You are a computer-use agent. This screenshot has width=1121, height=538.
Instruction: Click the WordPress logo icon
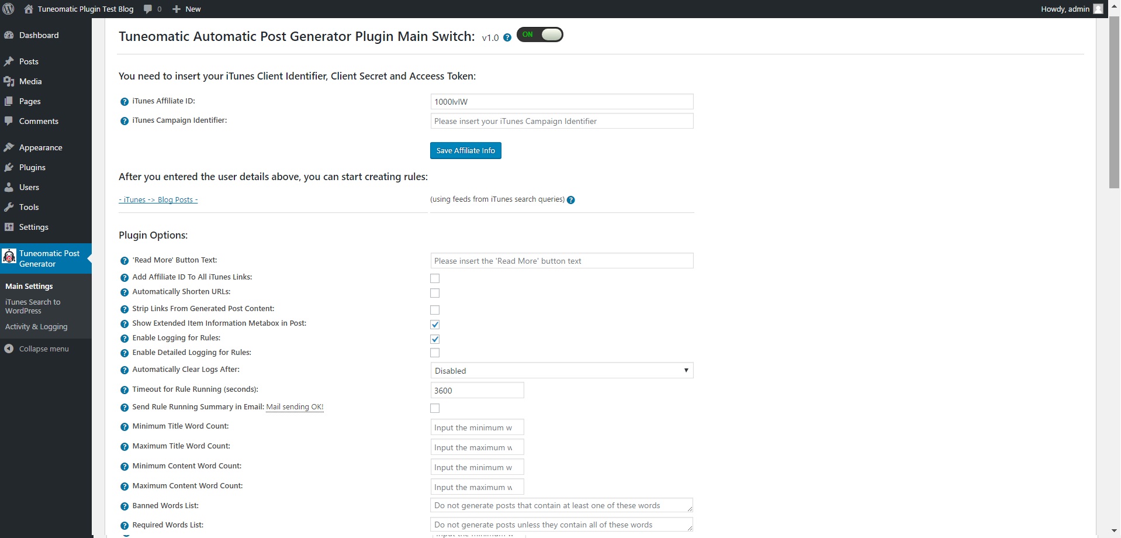click(9, 9)
